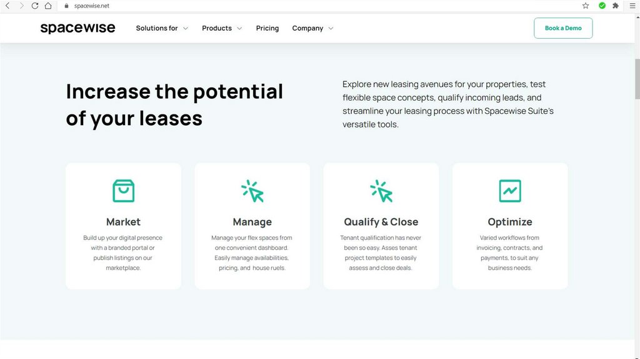Click the browser forward arrow

click(22, 6)
